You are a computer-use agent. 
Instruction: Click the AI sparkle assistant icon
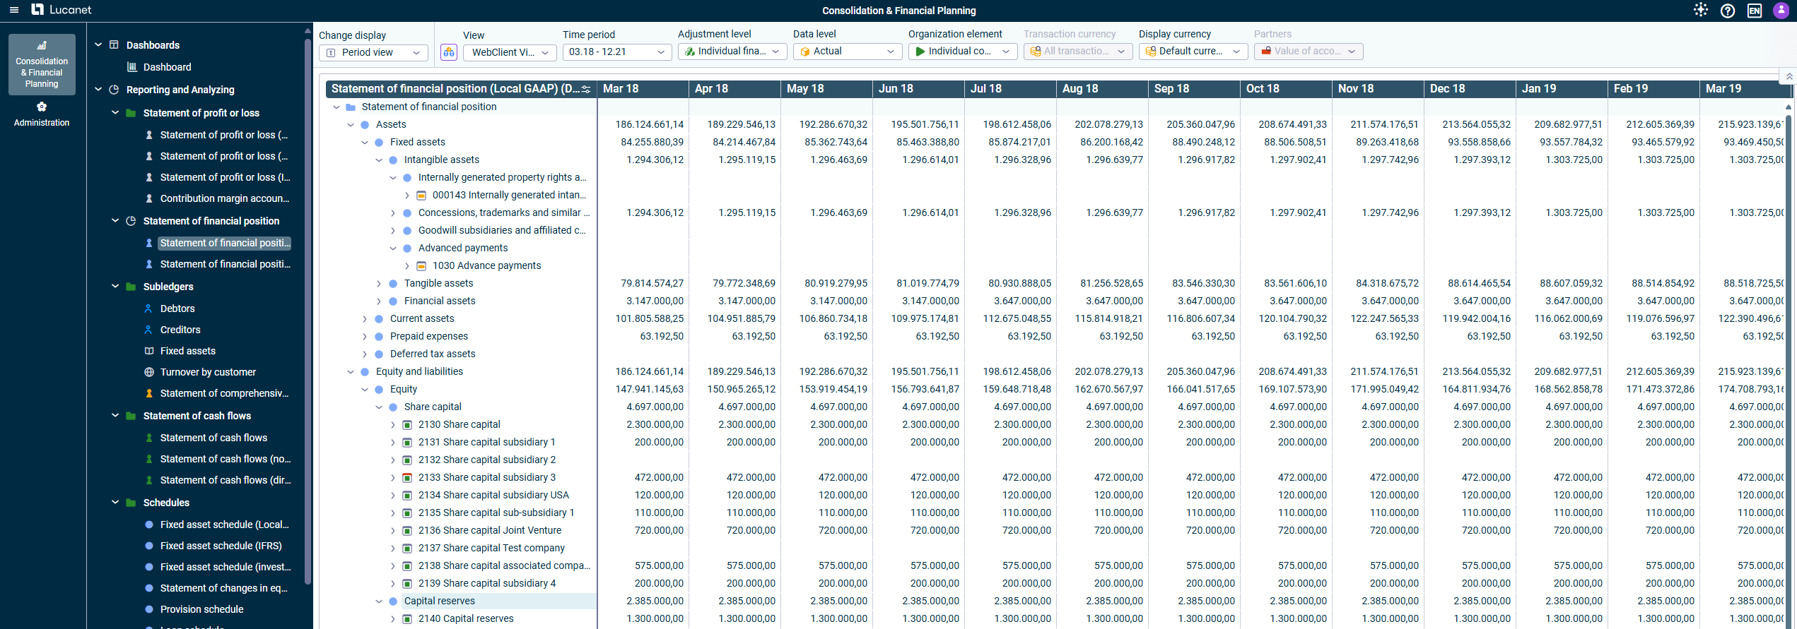1700,10
